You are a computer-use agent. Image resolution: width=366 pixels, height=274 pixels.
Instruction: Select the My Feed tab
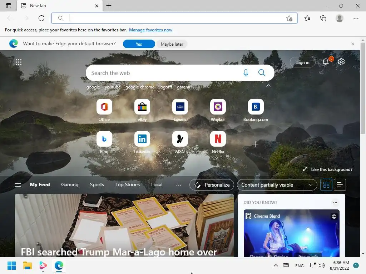click(40, 184)
